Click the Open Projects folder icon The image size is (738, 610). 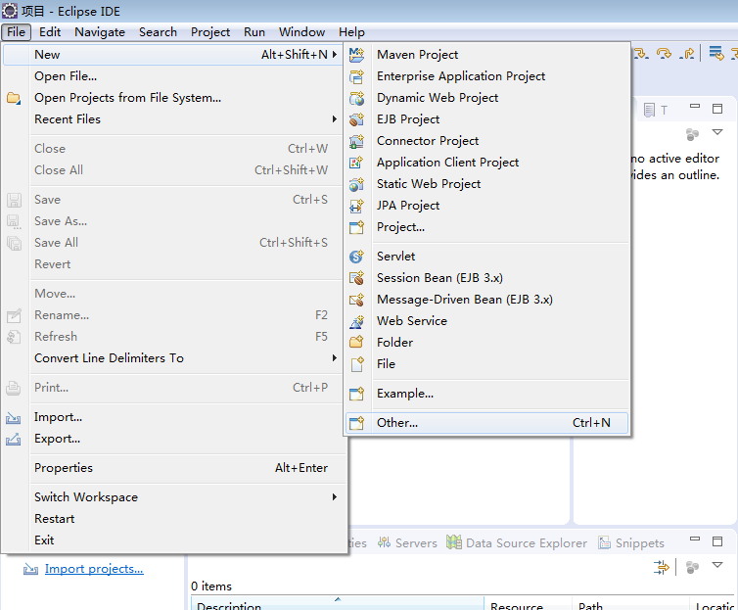coord(14,98)
